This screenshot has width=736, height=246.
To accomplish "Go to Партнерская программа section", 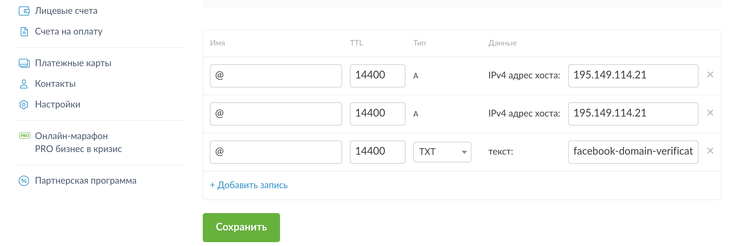I will tap(86, 181).
